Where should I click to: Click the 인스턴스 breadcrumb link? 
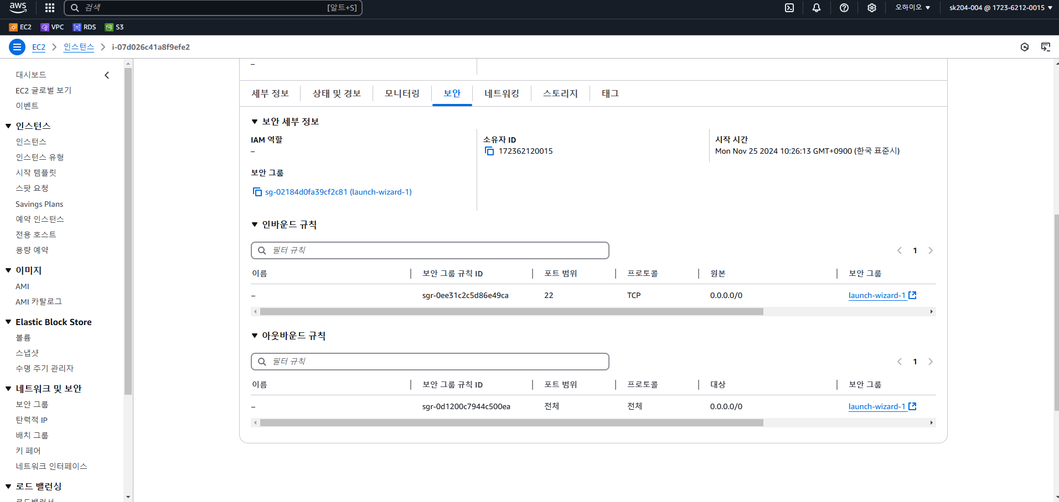click(x=79, y=47)
